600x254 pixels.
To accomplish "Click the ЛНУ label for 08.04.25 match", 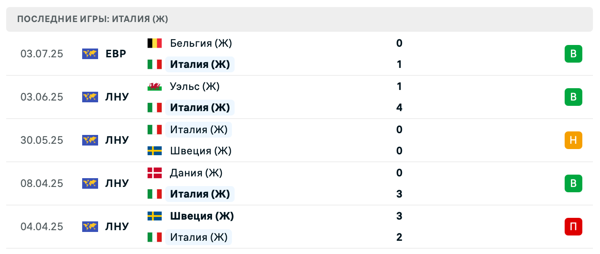I will point(117,183).
